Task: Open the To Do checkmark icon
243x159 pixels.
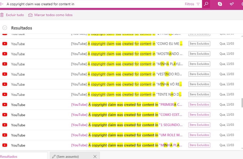Action: [x=232, y=4]
